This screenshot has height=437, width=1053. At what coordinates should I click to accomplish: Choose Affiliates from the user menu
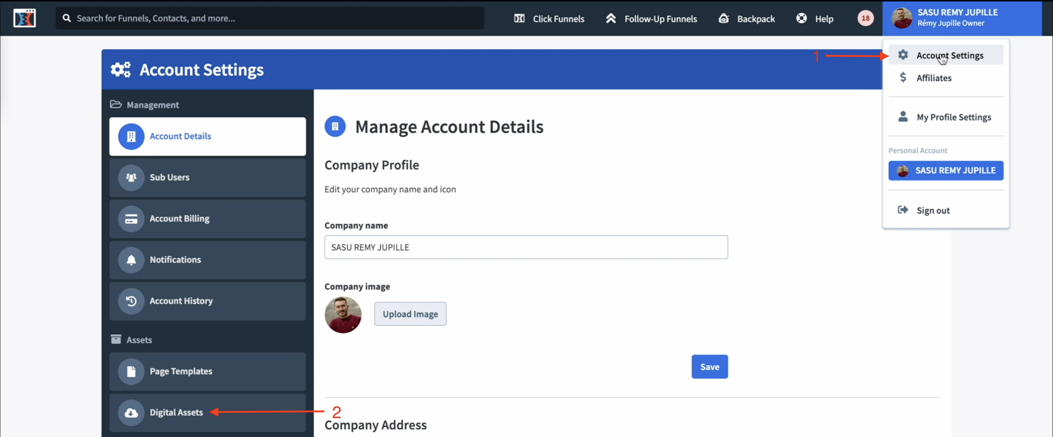point(934,78)
